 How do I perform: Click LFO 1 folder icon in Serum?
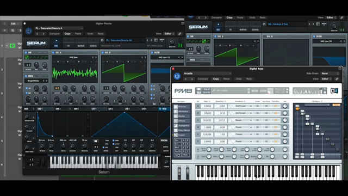tap(96, 141)
